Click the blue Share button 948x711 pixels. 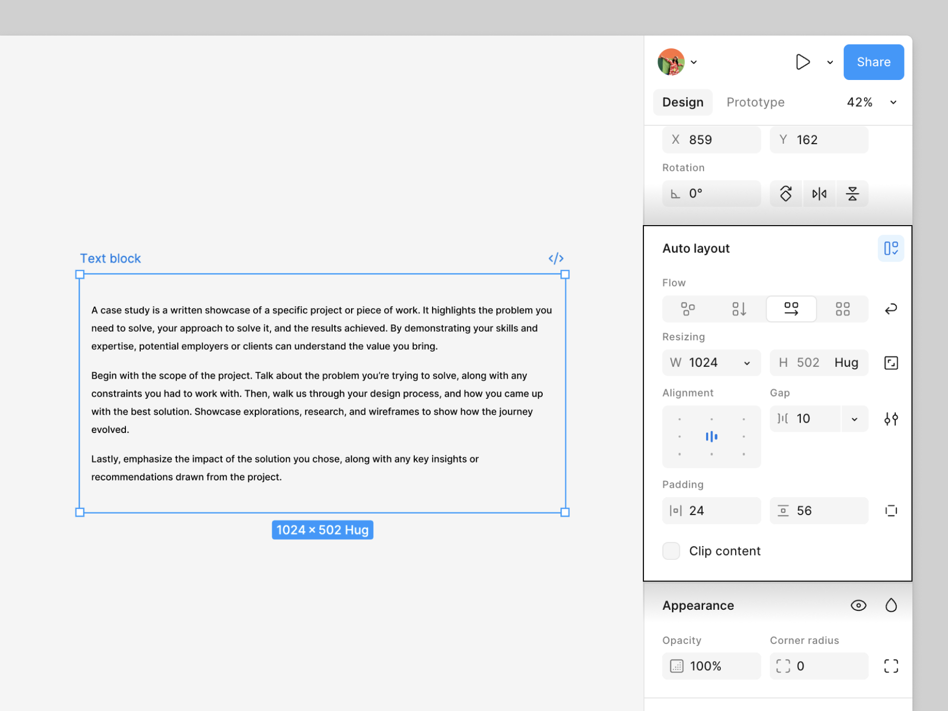click(873, 62)
